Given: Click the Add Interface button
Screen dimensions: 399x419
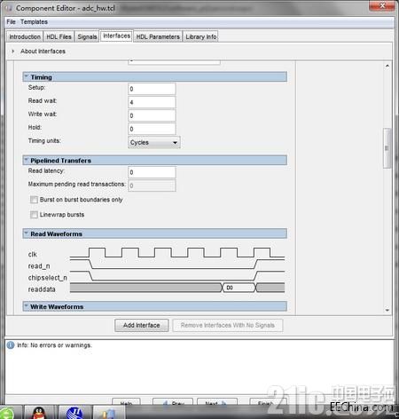Looking at the screenshot, I should 142,325.
